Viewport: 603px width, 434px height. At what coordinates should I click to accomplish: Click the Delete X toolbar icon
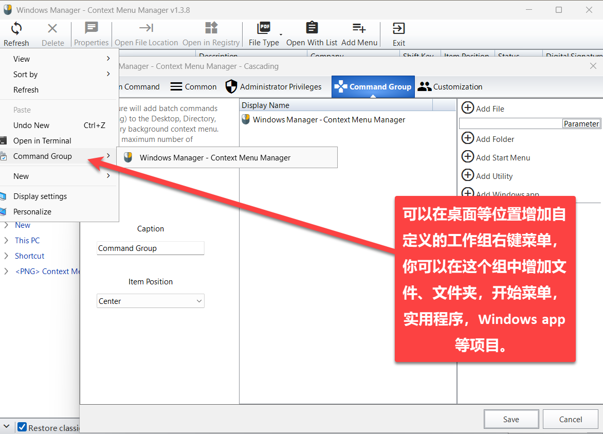tap(52, 28)
